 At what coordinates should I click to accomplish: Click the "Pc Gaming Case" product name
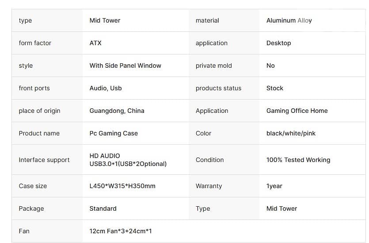click(114, 133)
